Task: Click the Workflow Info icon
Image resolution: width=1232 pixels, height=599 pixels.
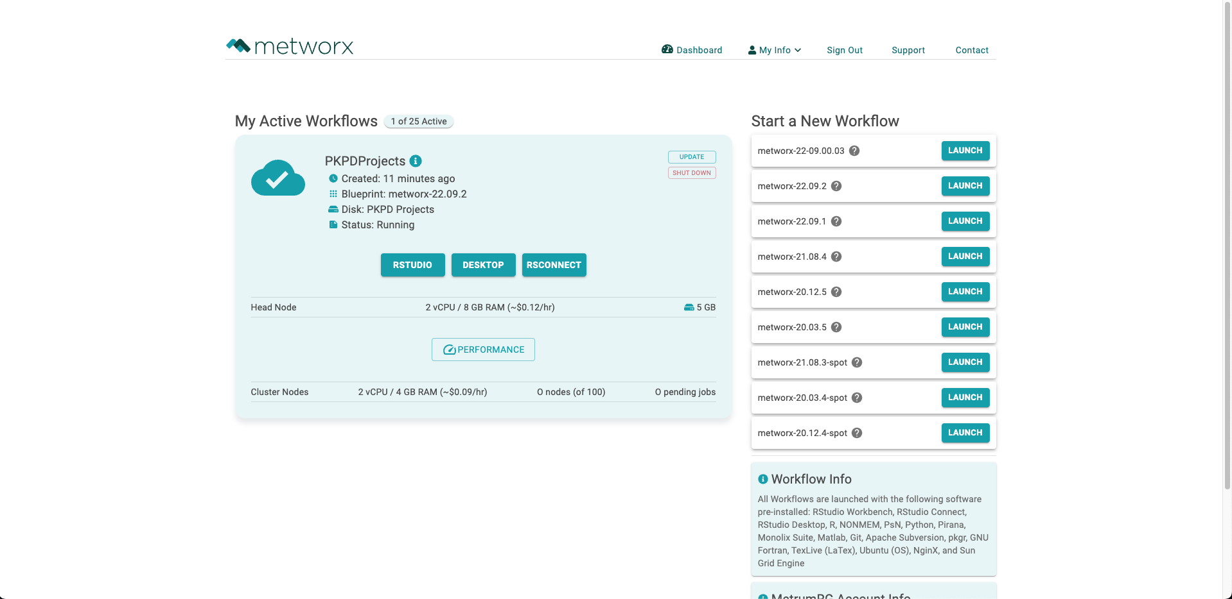Action: (x=763, y=479)
